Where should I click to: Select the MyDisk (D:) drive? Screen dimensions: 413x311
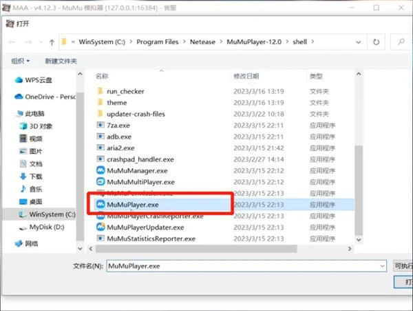coord(45,226)
